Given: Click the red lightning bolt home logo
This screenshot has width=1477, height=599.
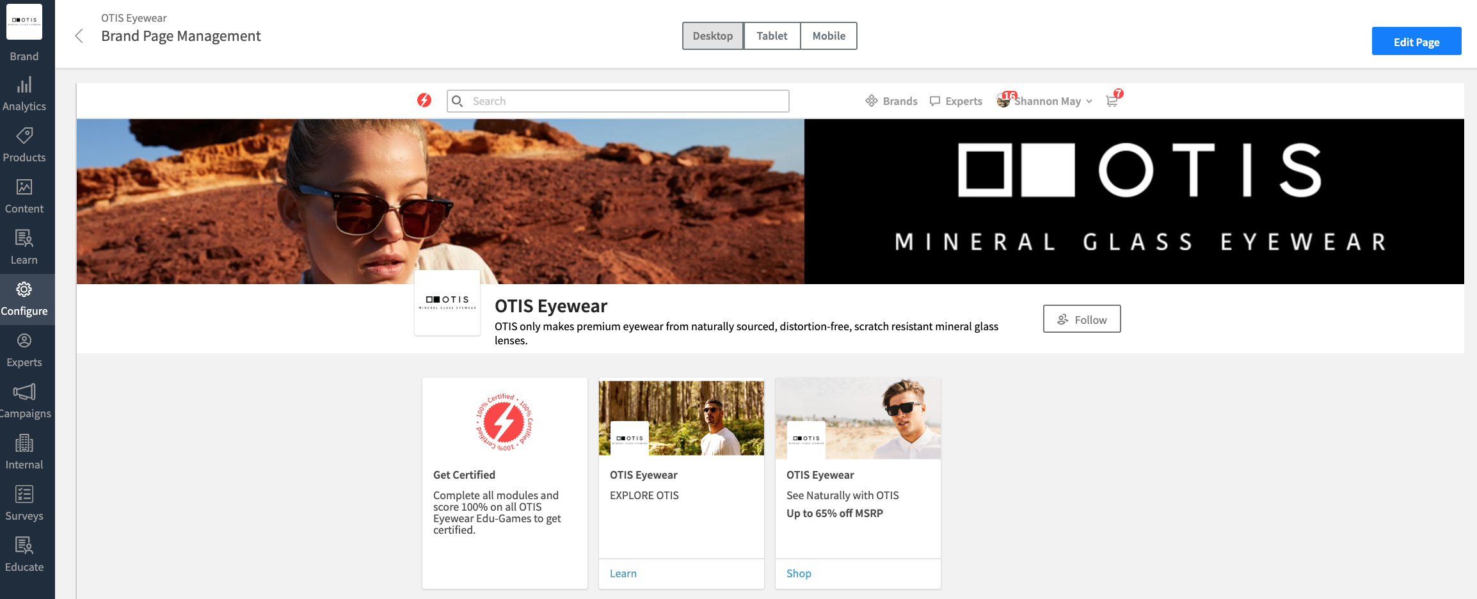Looking at the screenshot, I should [424, 100].
